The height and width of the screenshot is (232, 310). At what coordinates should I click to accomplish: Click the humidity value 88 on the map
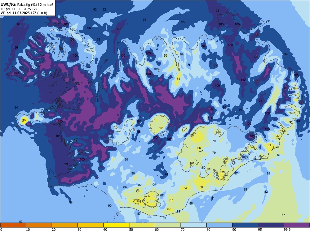191,204
